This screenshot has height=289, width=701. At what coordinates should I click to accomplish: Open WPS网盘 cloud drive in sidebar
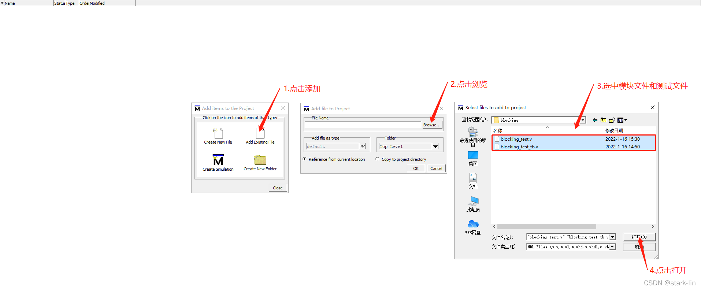[x=473, y=227]
